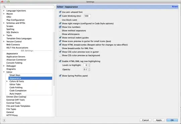Open Spelling settings
Image resolution: width=181 pixels, height=124 pixels.
pyautogui.click(x=10, y=29)
